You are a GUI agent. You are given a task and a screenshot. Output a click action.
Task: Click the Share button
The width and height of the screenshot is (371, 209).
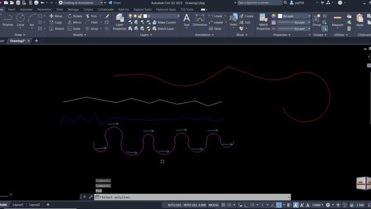(115, 3)
